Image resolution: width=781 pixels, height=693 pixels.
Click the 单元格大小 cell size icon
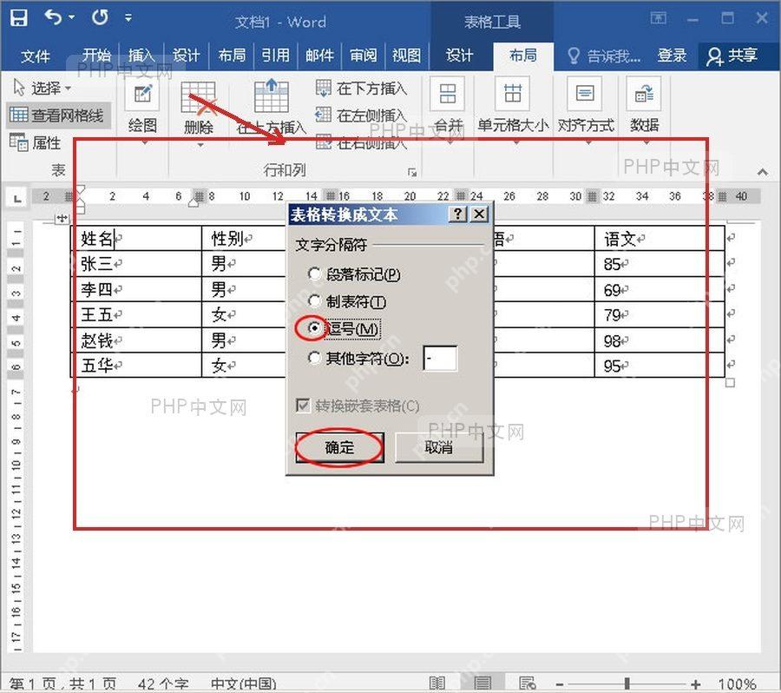tap(513, 93)
